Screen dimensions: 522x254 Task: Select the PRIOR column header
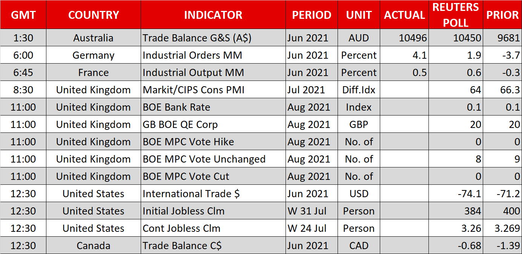pyautogui.click(x=502, y=15)
